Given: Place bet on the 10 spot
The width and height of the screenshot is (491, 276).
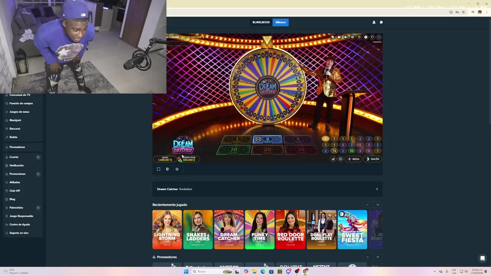Looking at the screenshot, I should tap(234, 150).
